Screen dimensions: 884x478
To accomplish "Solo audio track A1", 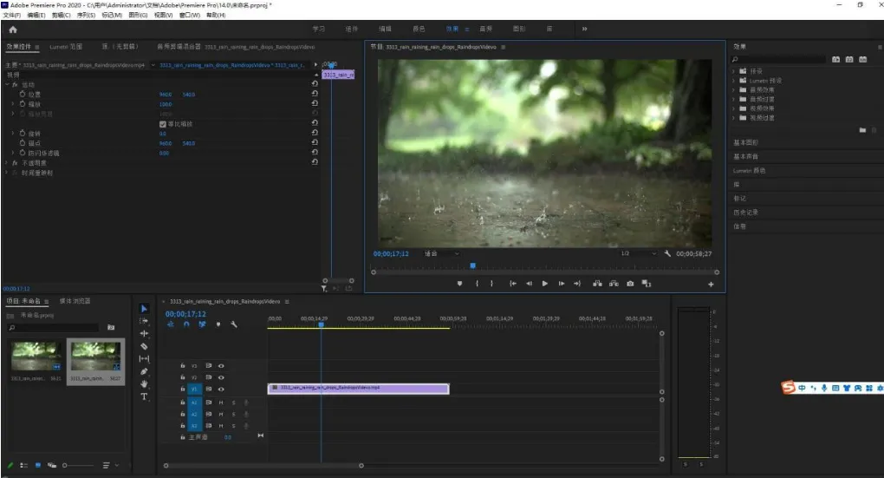I will [233, 403].
